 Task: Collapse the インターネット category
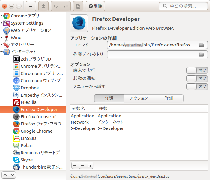(1, 52)
